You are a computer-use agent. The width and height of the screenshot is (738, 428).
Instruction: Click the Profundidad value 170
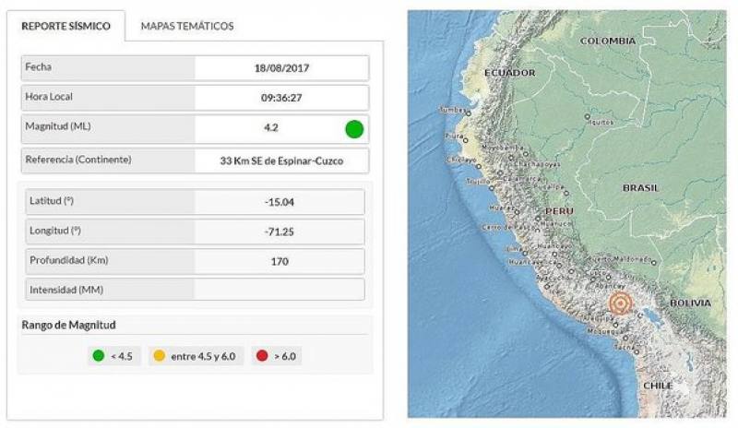(280, 261)
